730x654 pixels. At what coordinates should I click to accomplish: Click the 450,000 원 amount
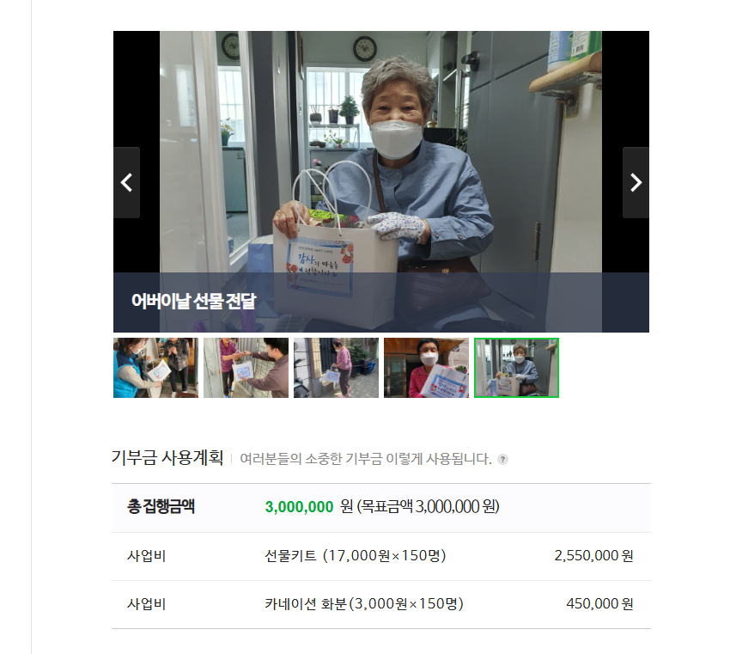[x=599, y=604]
